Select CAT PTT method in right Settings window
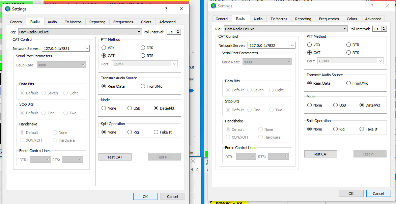Screen dimensions: 396x204 point(314,53)
